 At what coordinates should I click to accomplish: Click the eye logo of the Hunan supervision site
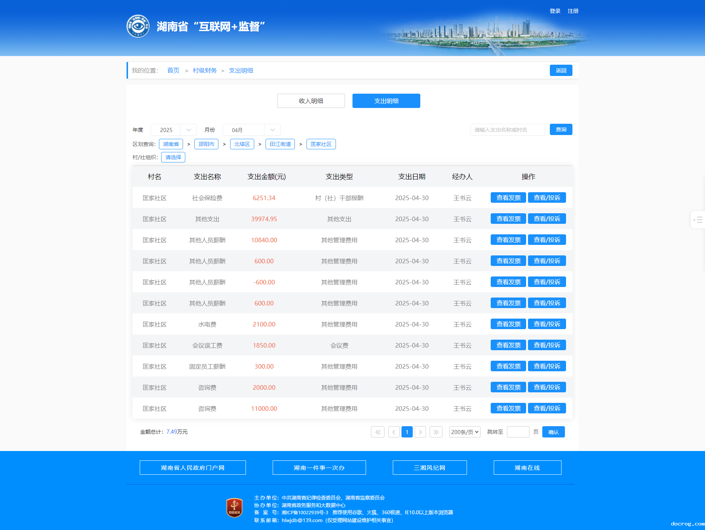[138, 26]
